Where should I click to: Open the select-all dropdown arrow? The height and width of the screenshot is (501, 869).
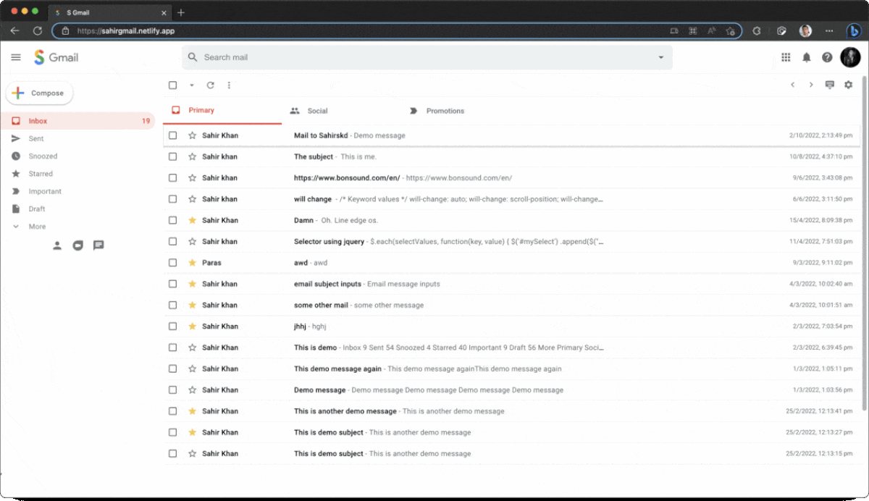click(x=192, y=85)
